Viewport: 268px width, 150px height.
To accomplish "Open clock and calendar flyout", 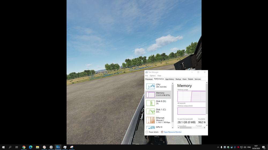I will [x=256, y=147].
